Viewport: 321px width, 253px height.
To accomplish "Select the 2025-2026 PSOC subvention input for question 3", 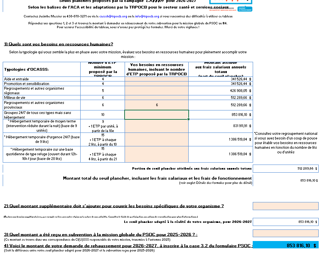I will 286,233.
